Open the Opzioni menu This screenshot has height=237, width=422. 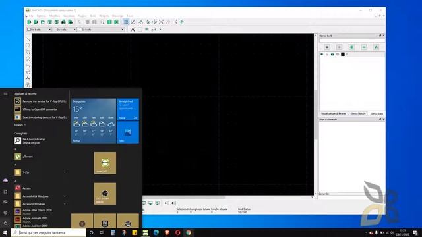pos(41,16)
